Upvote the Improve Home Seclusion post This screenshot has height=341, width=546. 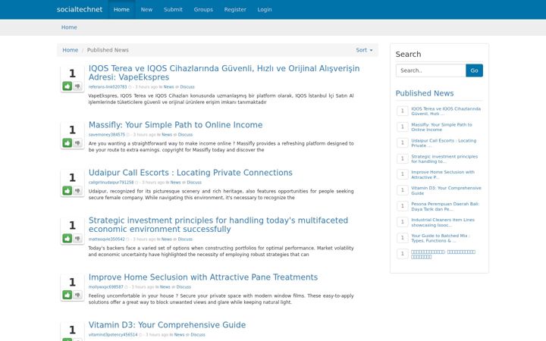point(67,295)
